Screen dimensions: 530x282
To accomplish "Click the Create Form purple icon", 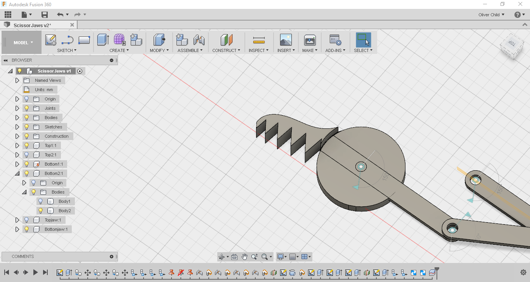I will pyautogui.click(x=120, y=40).
